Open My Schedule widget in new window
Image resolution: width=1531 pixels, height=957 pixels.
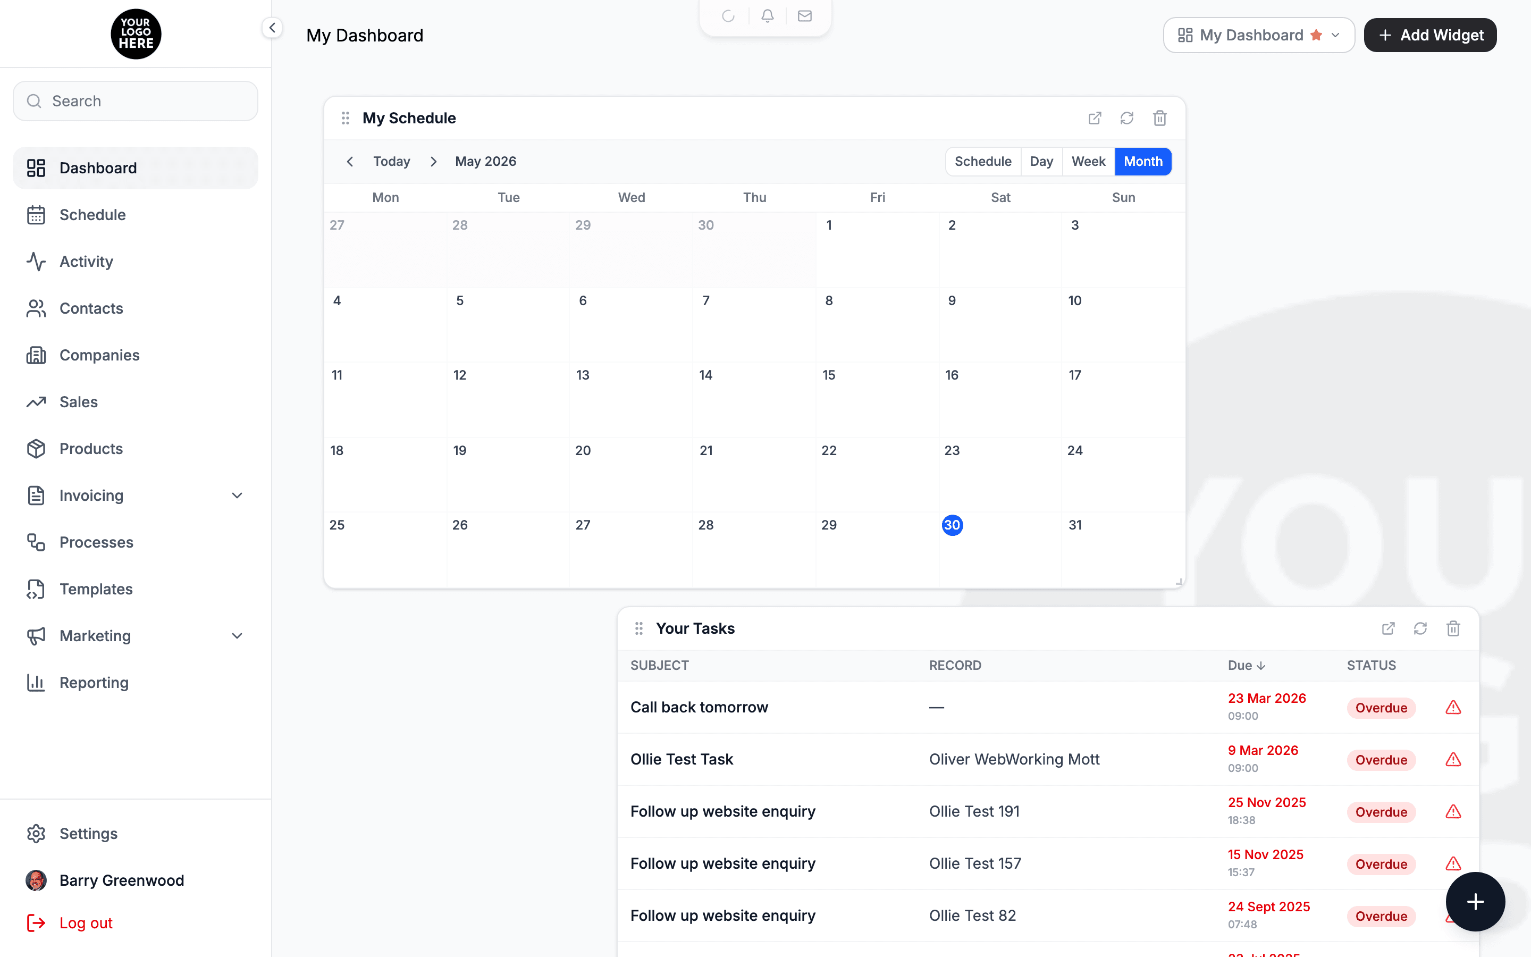coord(1095,119)
